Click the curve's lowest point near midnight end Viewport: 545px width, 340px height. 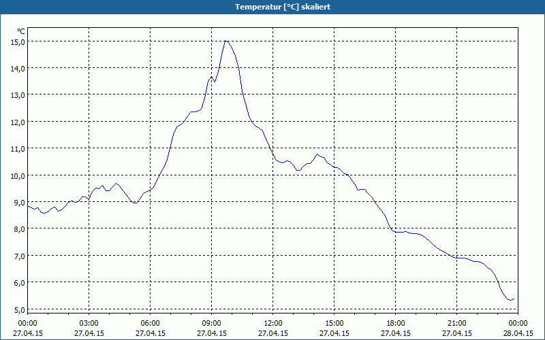point(510,300)
